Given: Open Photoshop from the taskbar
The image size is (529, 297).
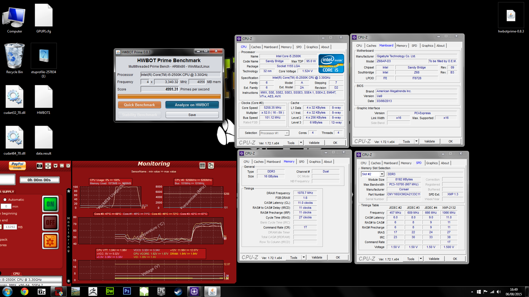Looking at the screenshot, I should [127, 291].
